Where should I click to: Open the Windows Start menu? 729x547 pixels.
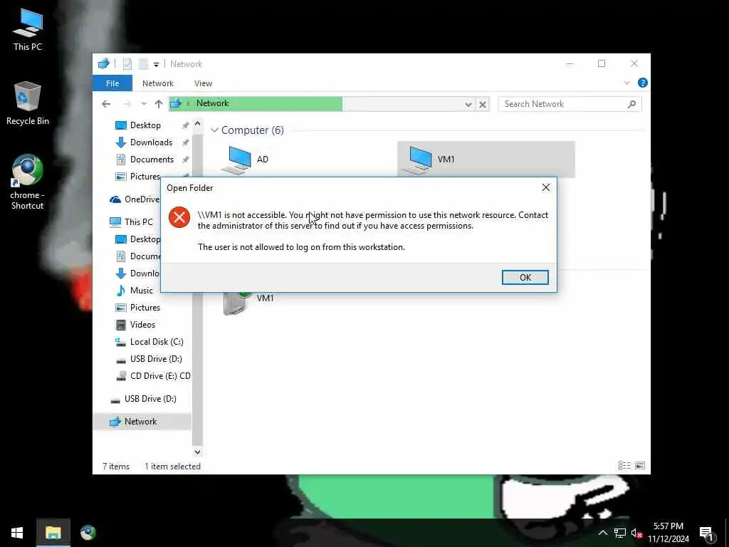17,533
